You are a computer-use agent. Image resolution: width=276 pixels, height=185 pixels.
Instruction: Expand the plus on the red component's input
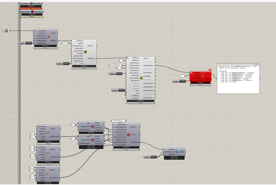(x=191, y=72)
